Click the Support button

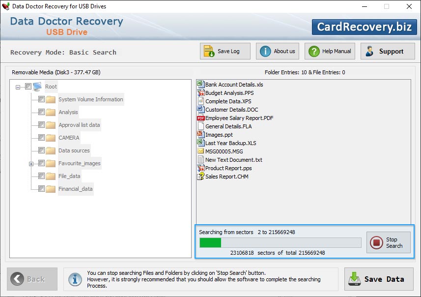(x=388, y=51)
